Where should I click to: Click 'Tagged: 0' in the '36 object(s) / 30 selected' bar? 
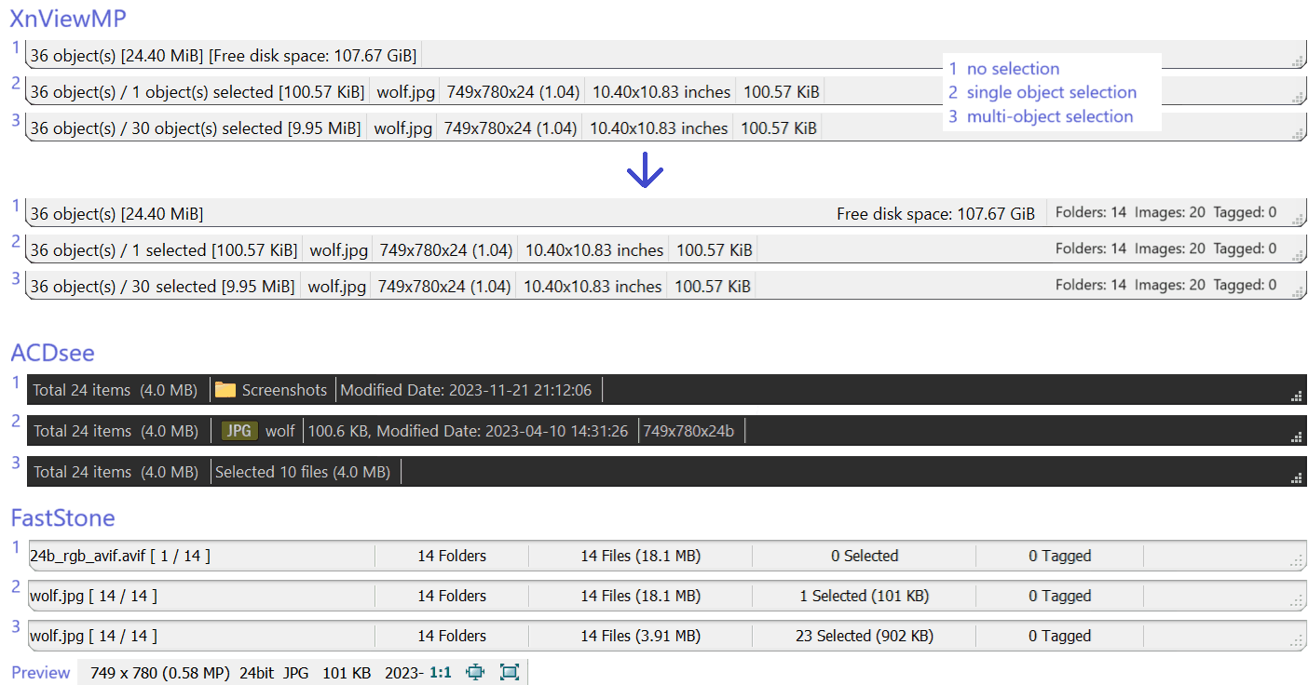[x=1245, y=285]
